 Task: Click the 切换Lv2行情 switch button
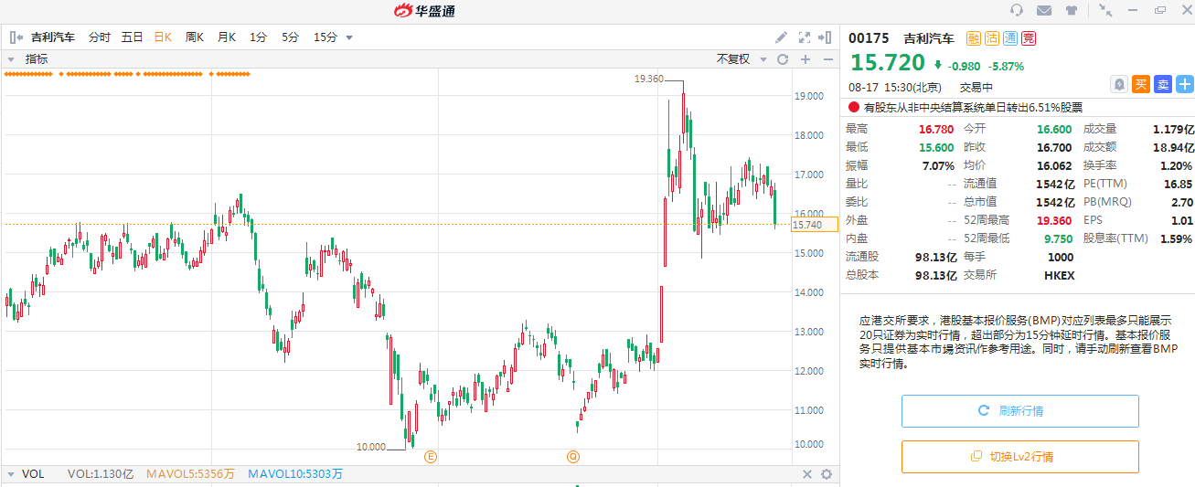[1020, 457]
